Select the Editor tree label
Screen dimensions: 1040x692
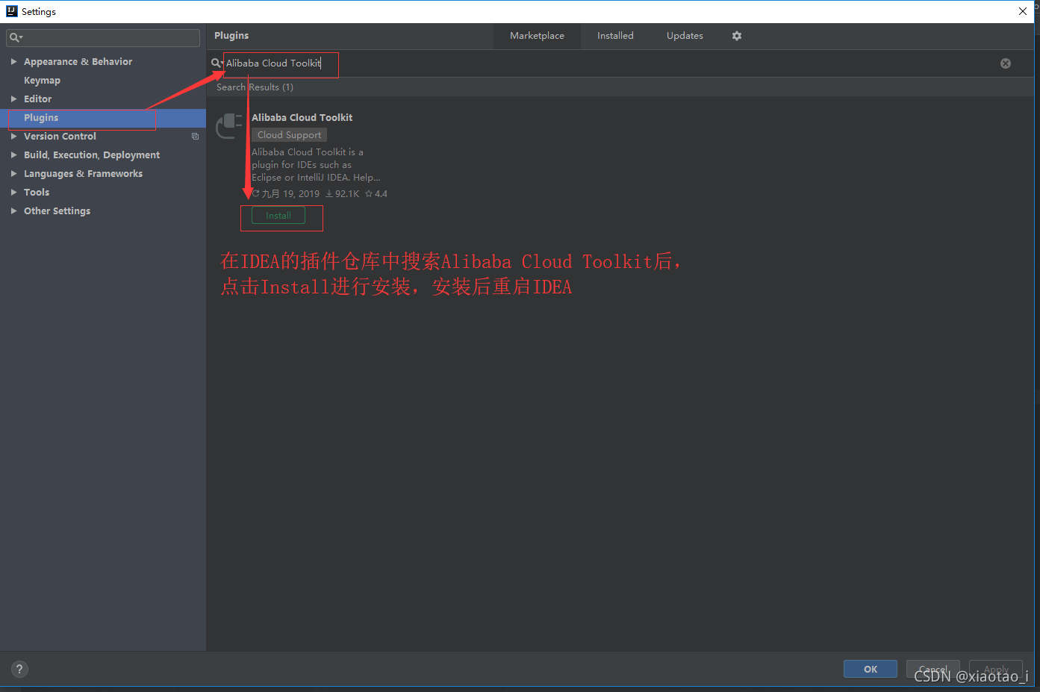tap(37, 99)
